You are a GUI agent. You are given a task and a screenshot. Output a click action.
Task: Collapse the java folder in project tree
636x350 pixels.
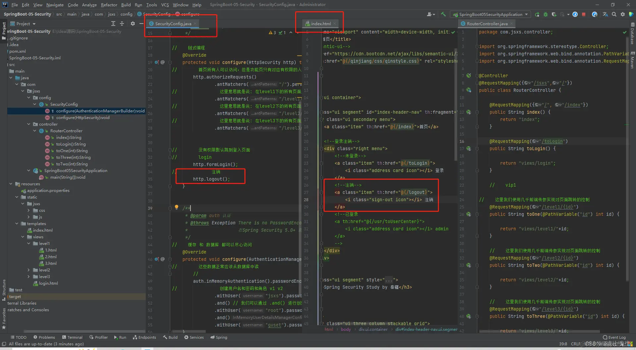[x=11, y=78]
